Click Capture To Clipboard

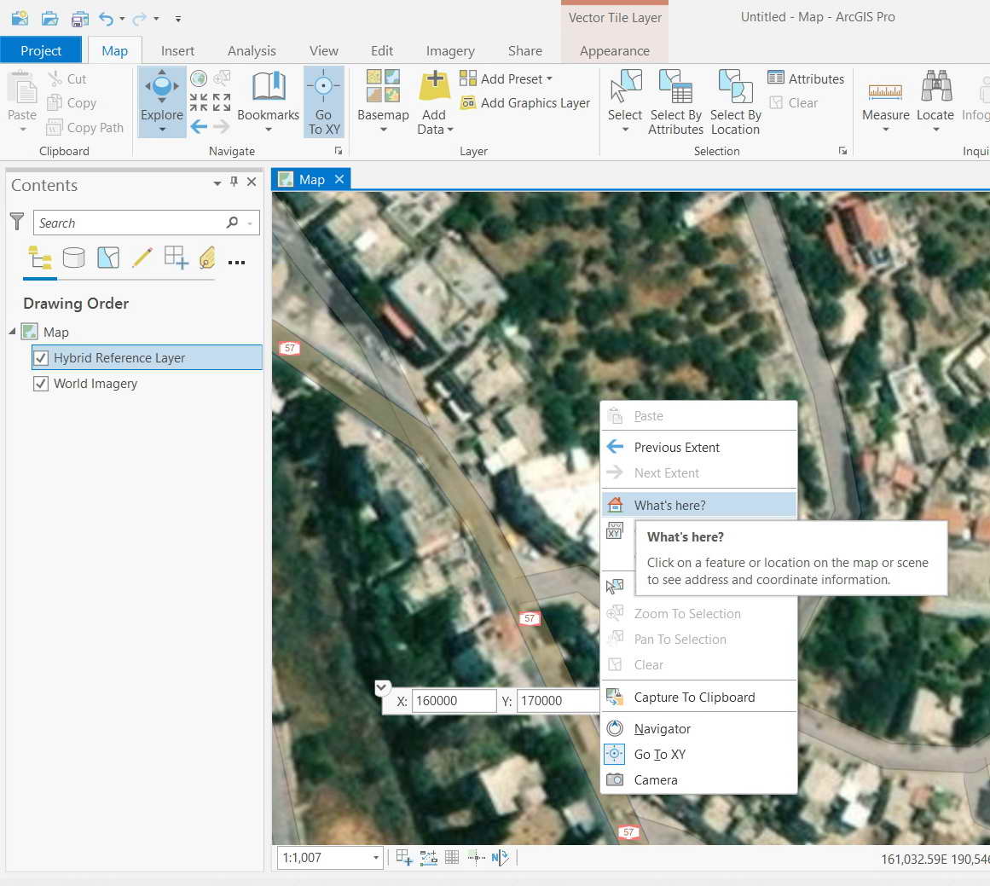[x=694, y=697]
